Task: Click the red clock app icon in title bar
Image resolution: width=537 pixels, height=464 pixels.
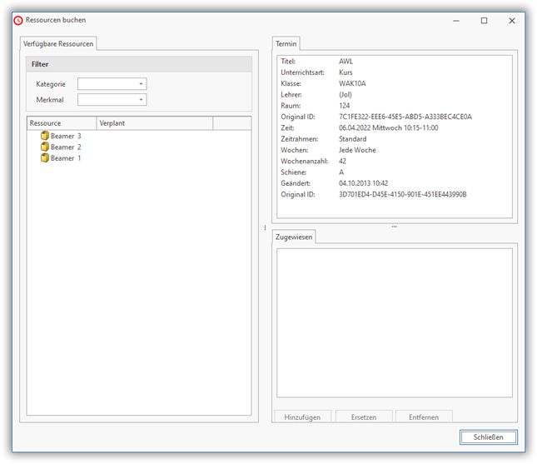Action: (18, 20)
